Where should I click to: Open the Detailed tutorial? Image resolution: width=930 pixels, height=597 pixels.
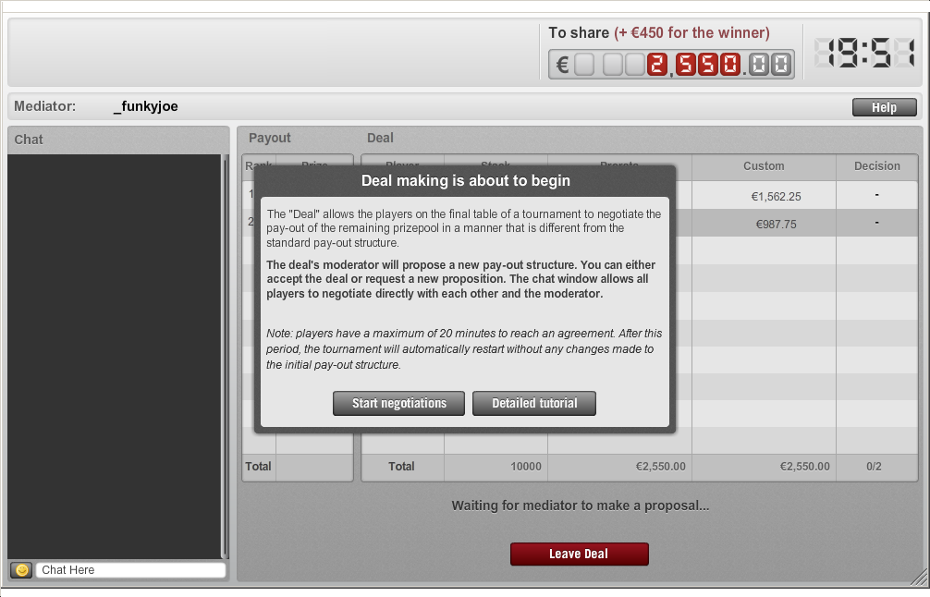[533, 403]
